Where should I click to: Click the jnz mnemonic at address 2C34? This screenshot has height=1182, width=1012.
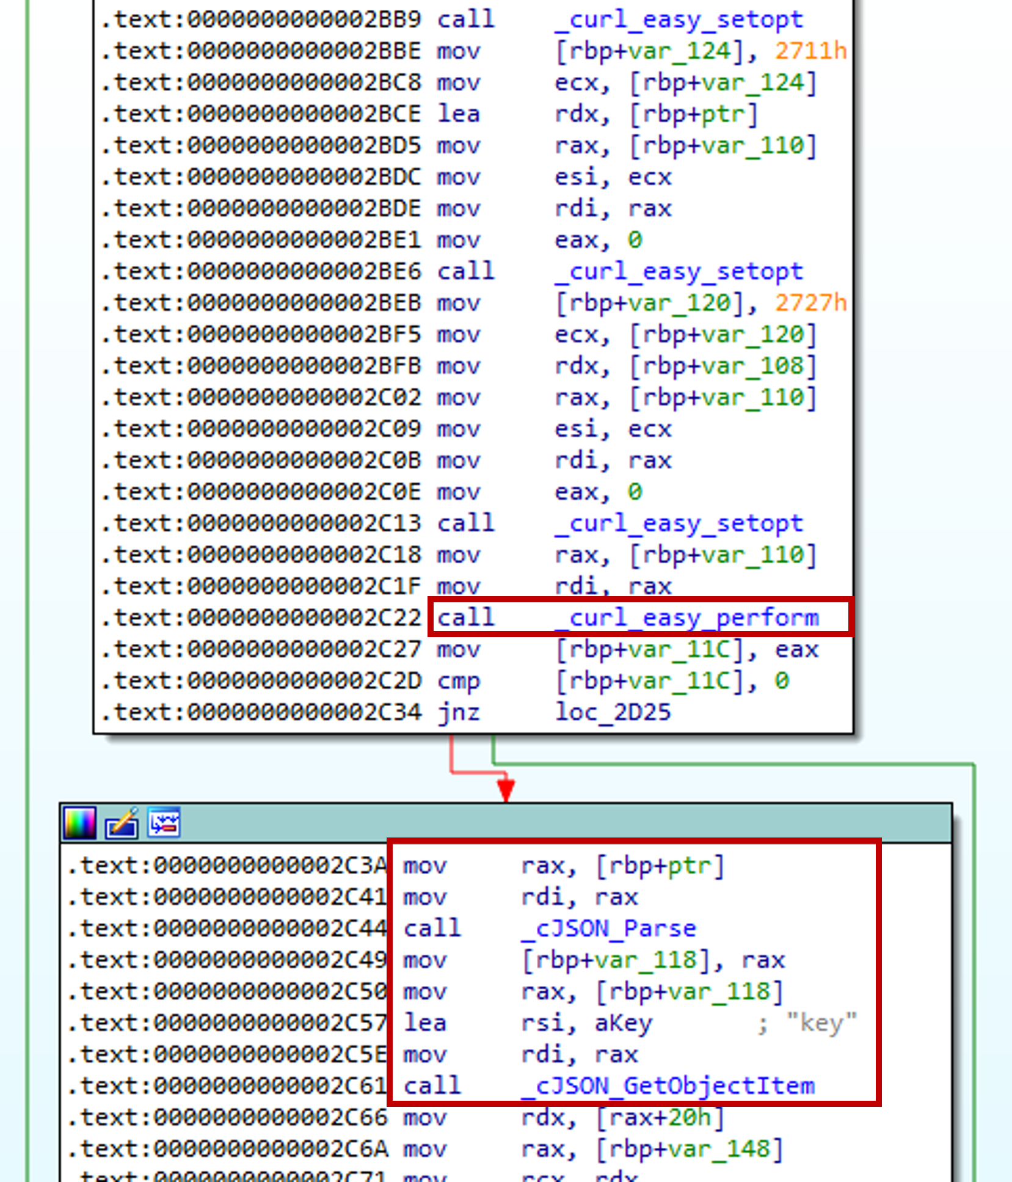(458, 712)
